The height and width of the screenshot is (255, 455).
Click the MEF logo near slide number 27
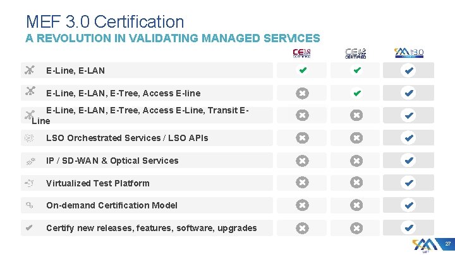click(425, 246)
